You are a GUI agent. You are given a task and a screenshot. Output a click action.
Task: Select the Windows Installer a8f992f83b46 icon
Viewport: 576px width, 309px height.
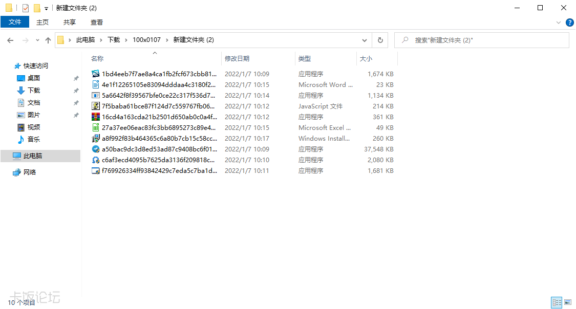coord(95,139)
